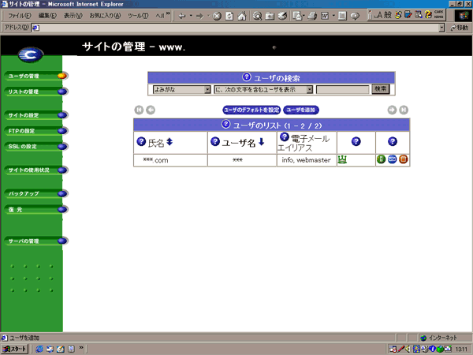Click the blue email settings icon in user row
473x355 pixels.
(x=392, y=160)
